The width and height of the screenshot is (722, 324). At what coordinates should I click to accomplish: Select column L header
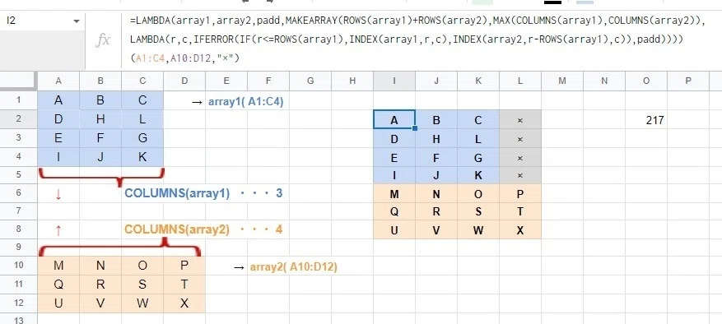click(x=519, y=81)
